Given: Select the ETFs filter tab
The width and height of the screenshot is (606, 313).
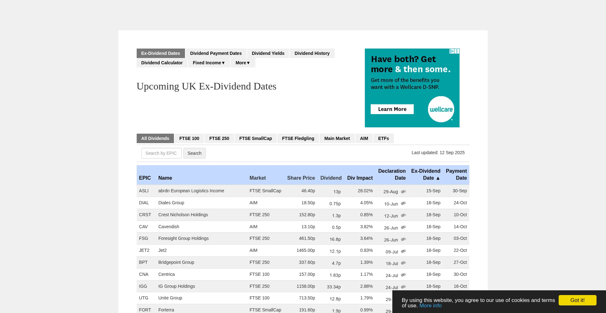Looking at the screenshot, I should point(383,138).
